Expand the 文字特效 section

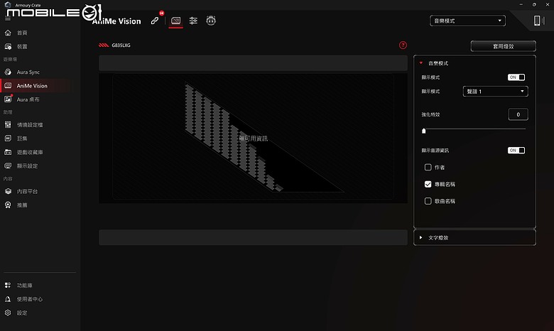pyautogui.click(x=474, y=238)
